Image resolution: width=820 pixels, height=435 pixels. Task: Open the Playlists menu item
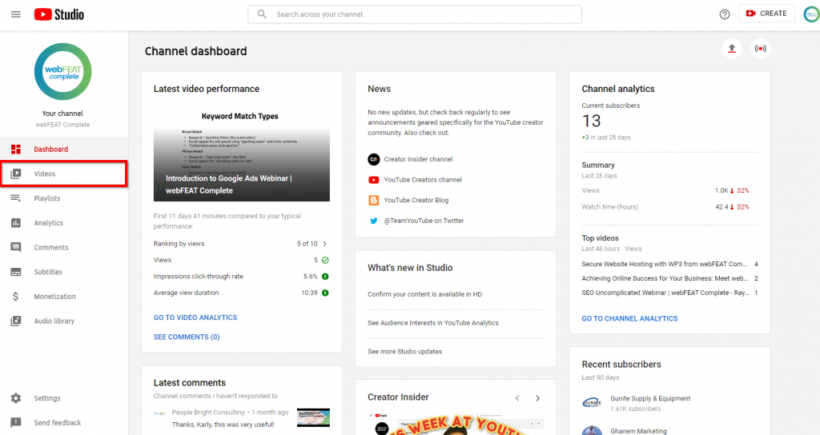(64, 198)
